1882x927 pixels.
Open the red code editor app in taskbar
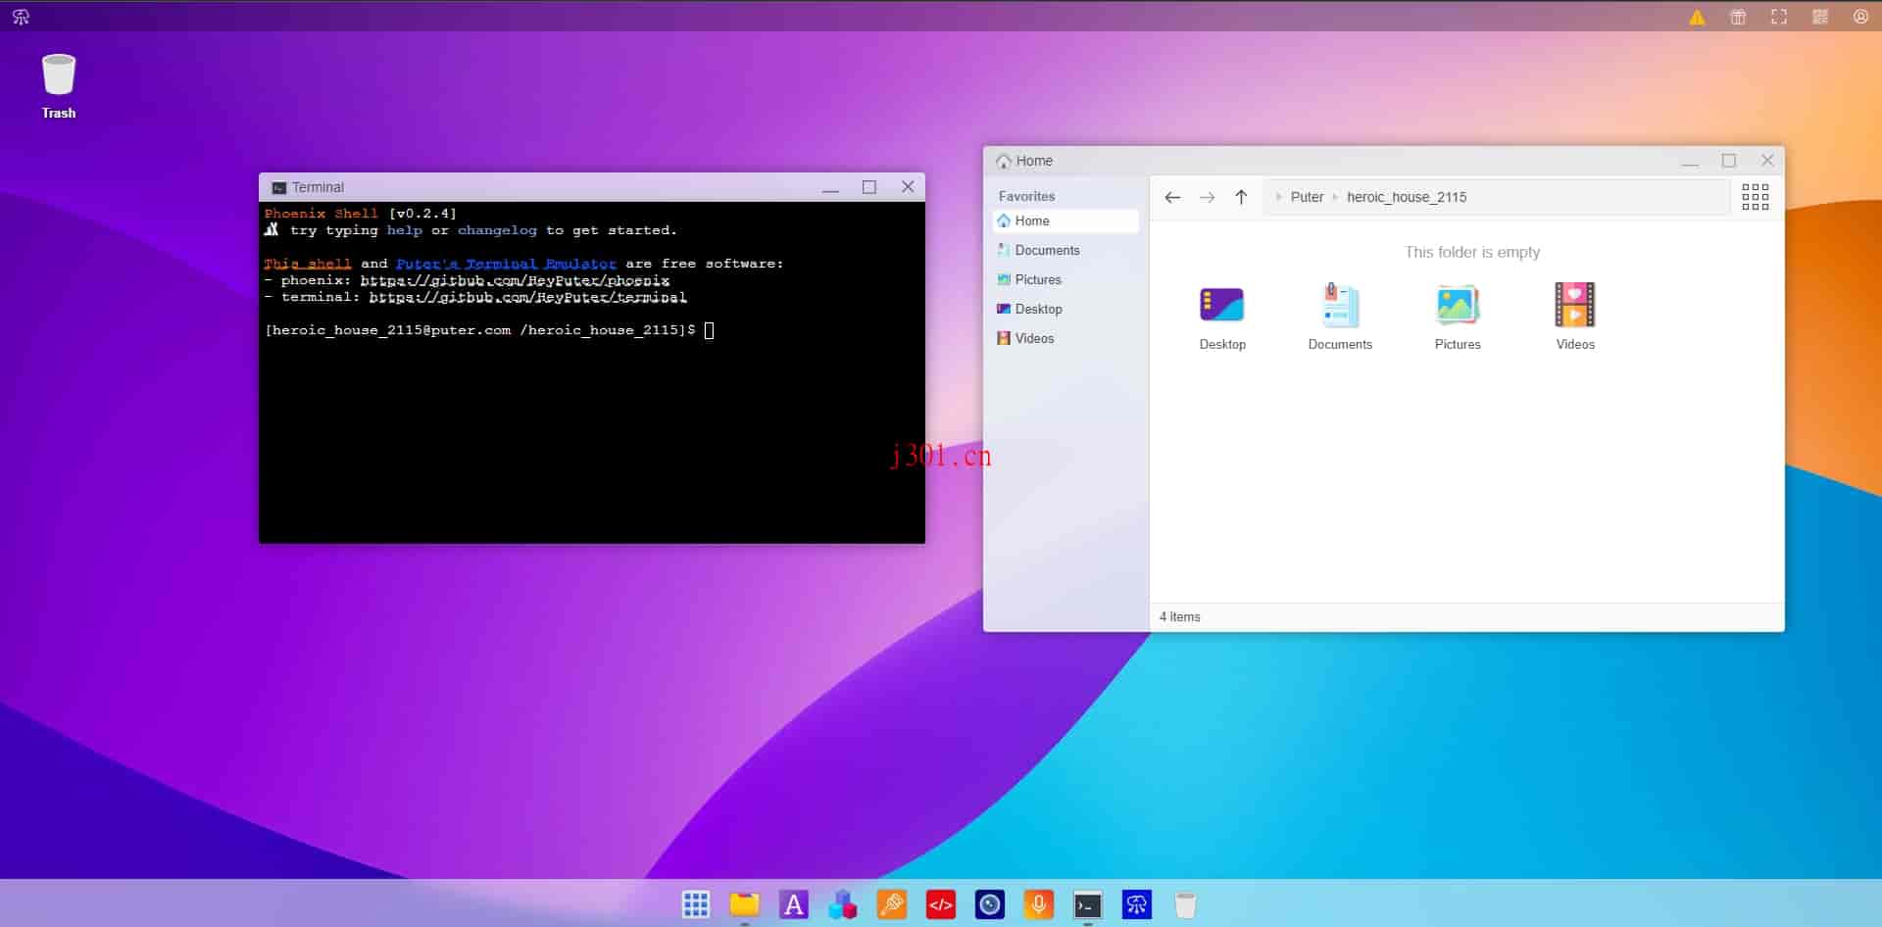(x=941, y=904)
